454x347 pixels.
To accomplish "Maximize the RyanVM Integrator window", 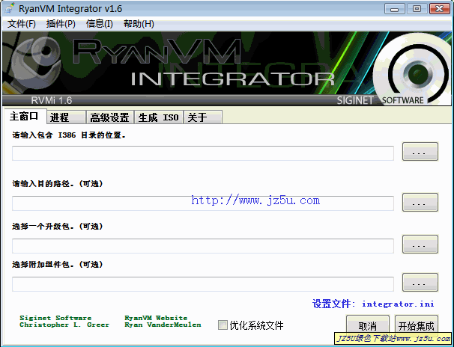I will (x=417, y=9).
